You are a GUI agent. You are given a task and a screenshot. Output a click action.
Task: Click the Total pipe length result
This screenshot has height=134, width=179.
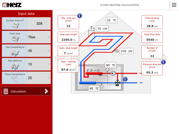(68, 37)
